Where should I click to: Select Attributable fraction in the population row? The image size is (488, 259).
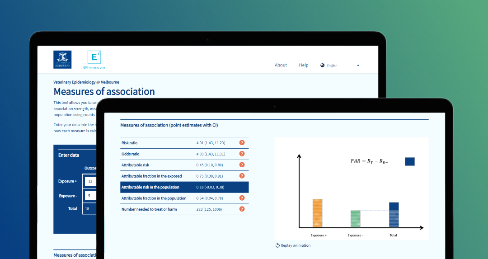184,198
